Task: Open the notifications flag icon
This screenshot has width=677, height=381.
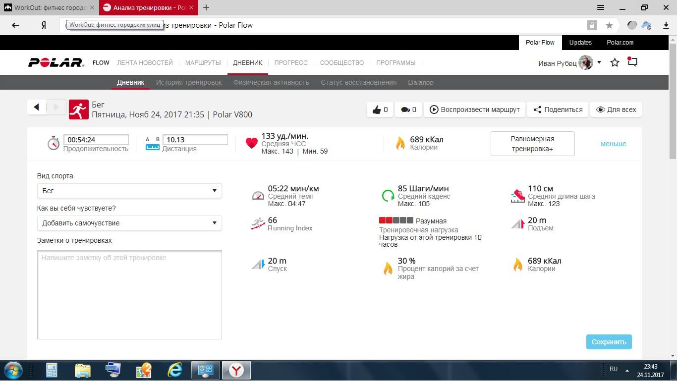Action: pyautogui.click(x=632, y=62)
